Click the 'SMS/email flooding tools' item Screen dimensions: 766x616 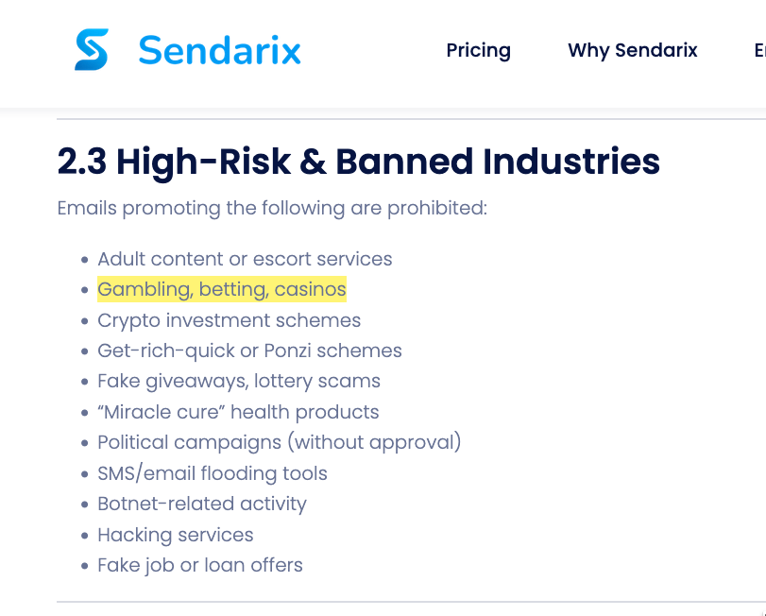(x=213, y=473)
